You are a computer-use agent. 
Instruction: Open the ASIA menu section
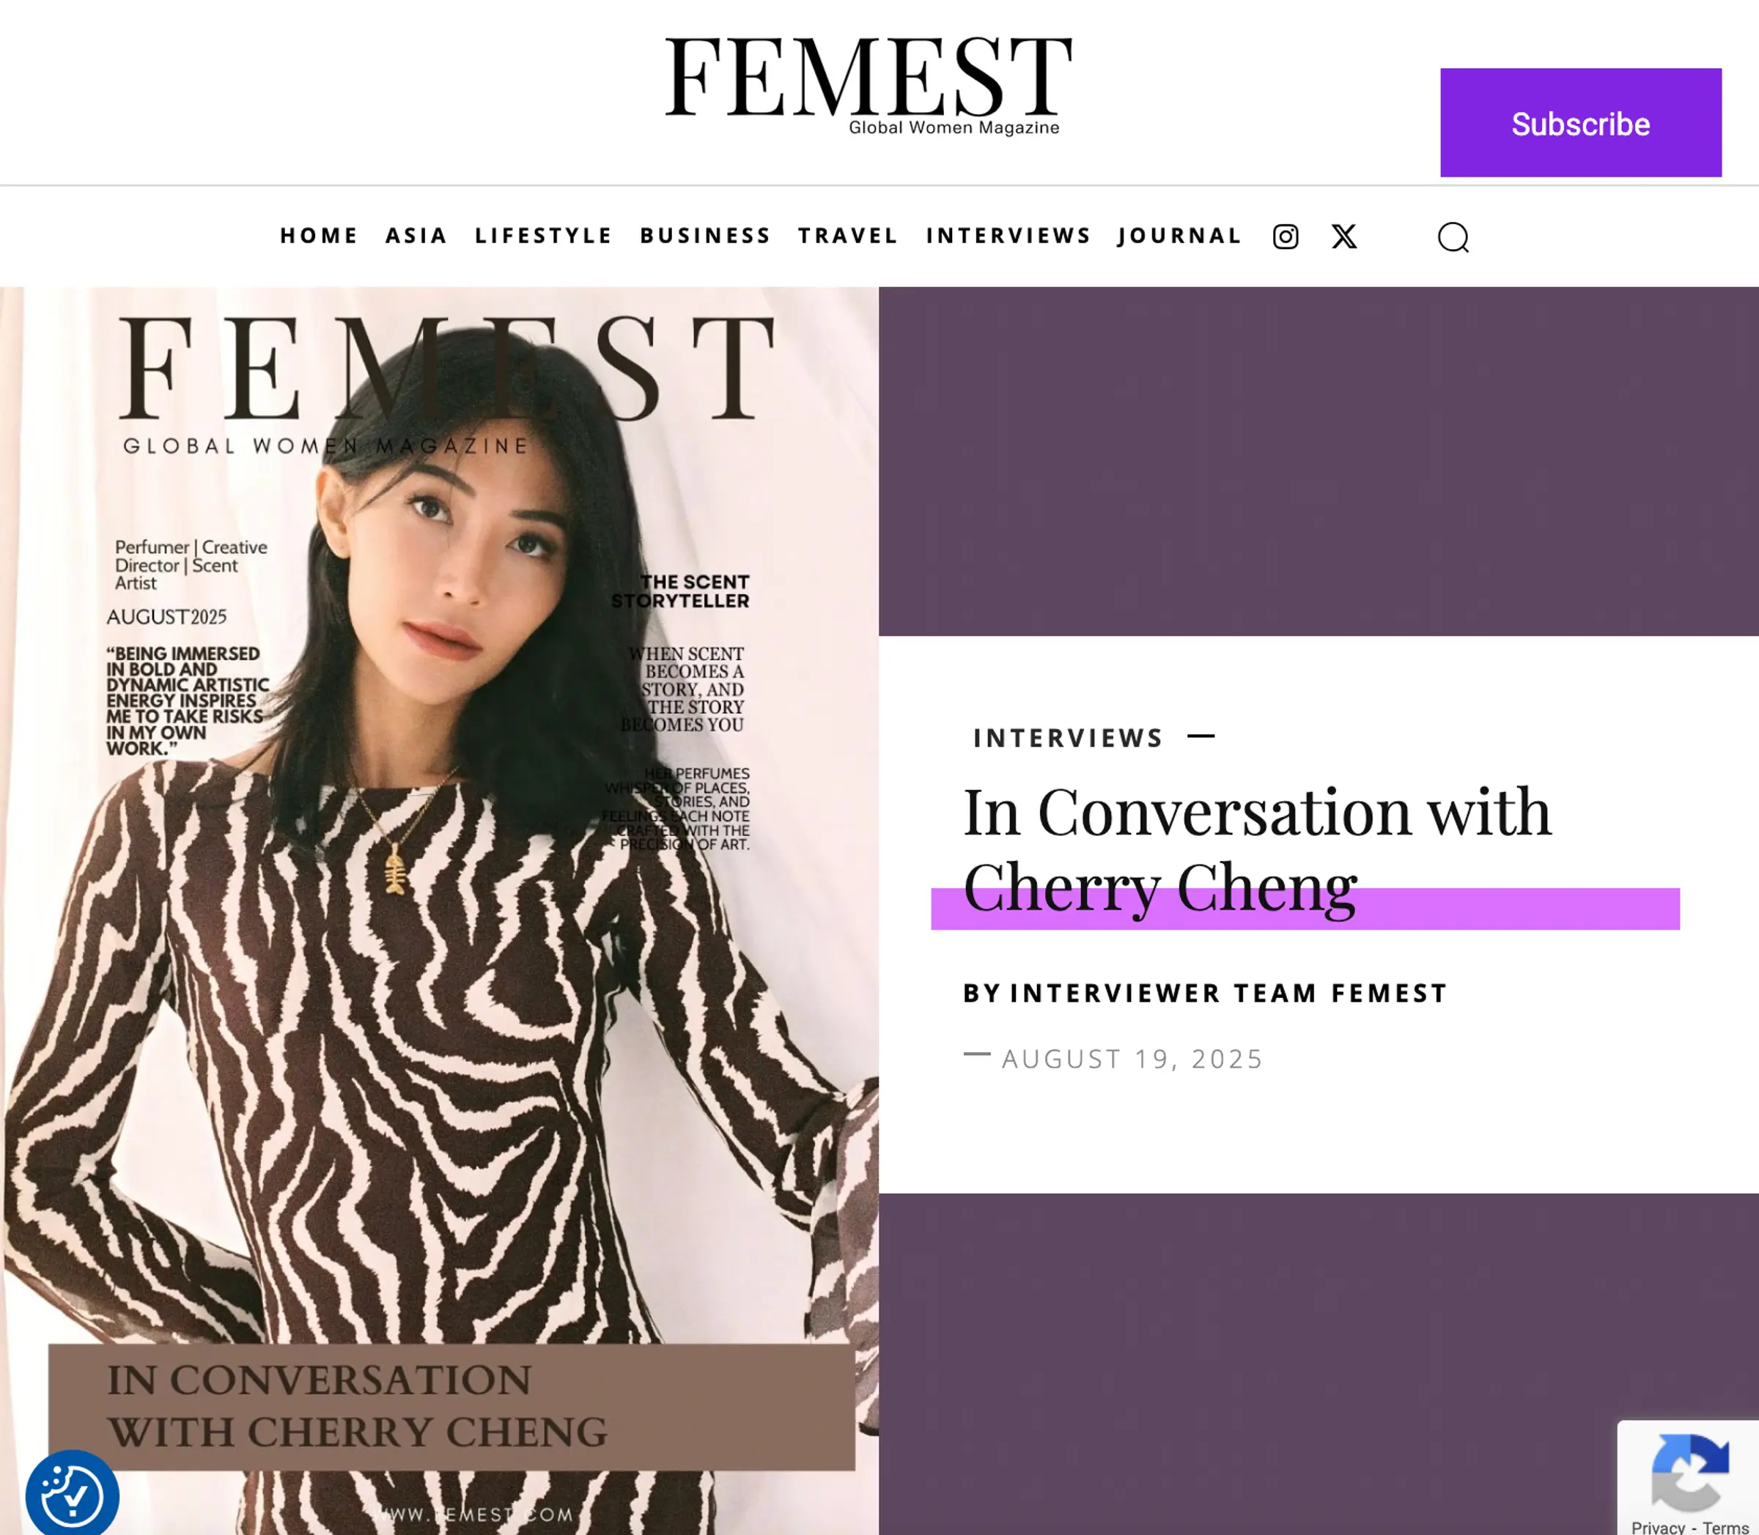click(x=416, y=235)
